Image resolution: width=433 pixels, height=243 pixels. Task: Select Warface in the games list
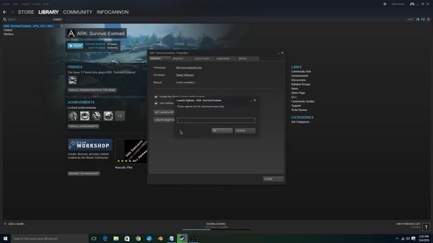9,34
